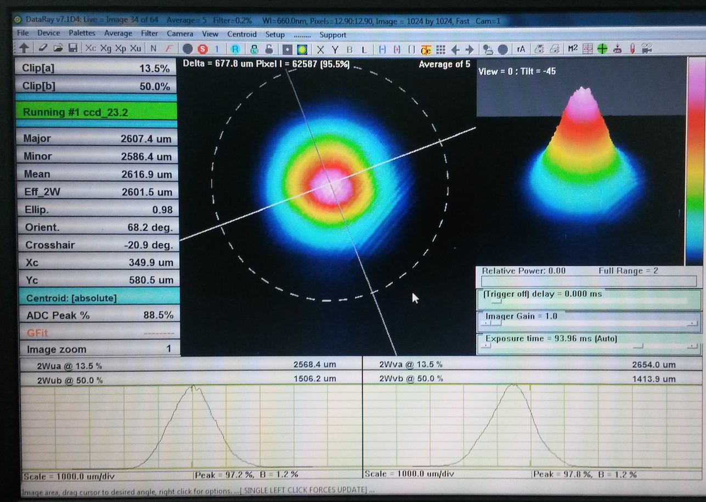Screen dimensions: 706x502
Task: Click the Clip[b] 50.0% button
Action: (96, 86)
